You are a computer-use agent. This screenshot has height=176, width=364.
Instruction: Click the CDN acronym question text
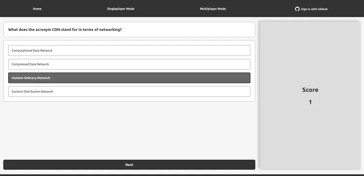[65, 29]
